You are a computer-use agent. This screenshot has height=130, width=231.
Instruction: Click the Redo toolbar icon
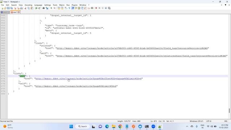pyautogui.click(x=39, y=8)
